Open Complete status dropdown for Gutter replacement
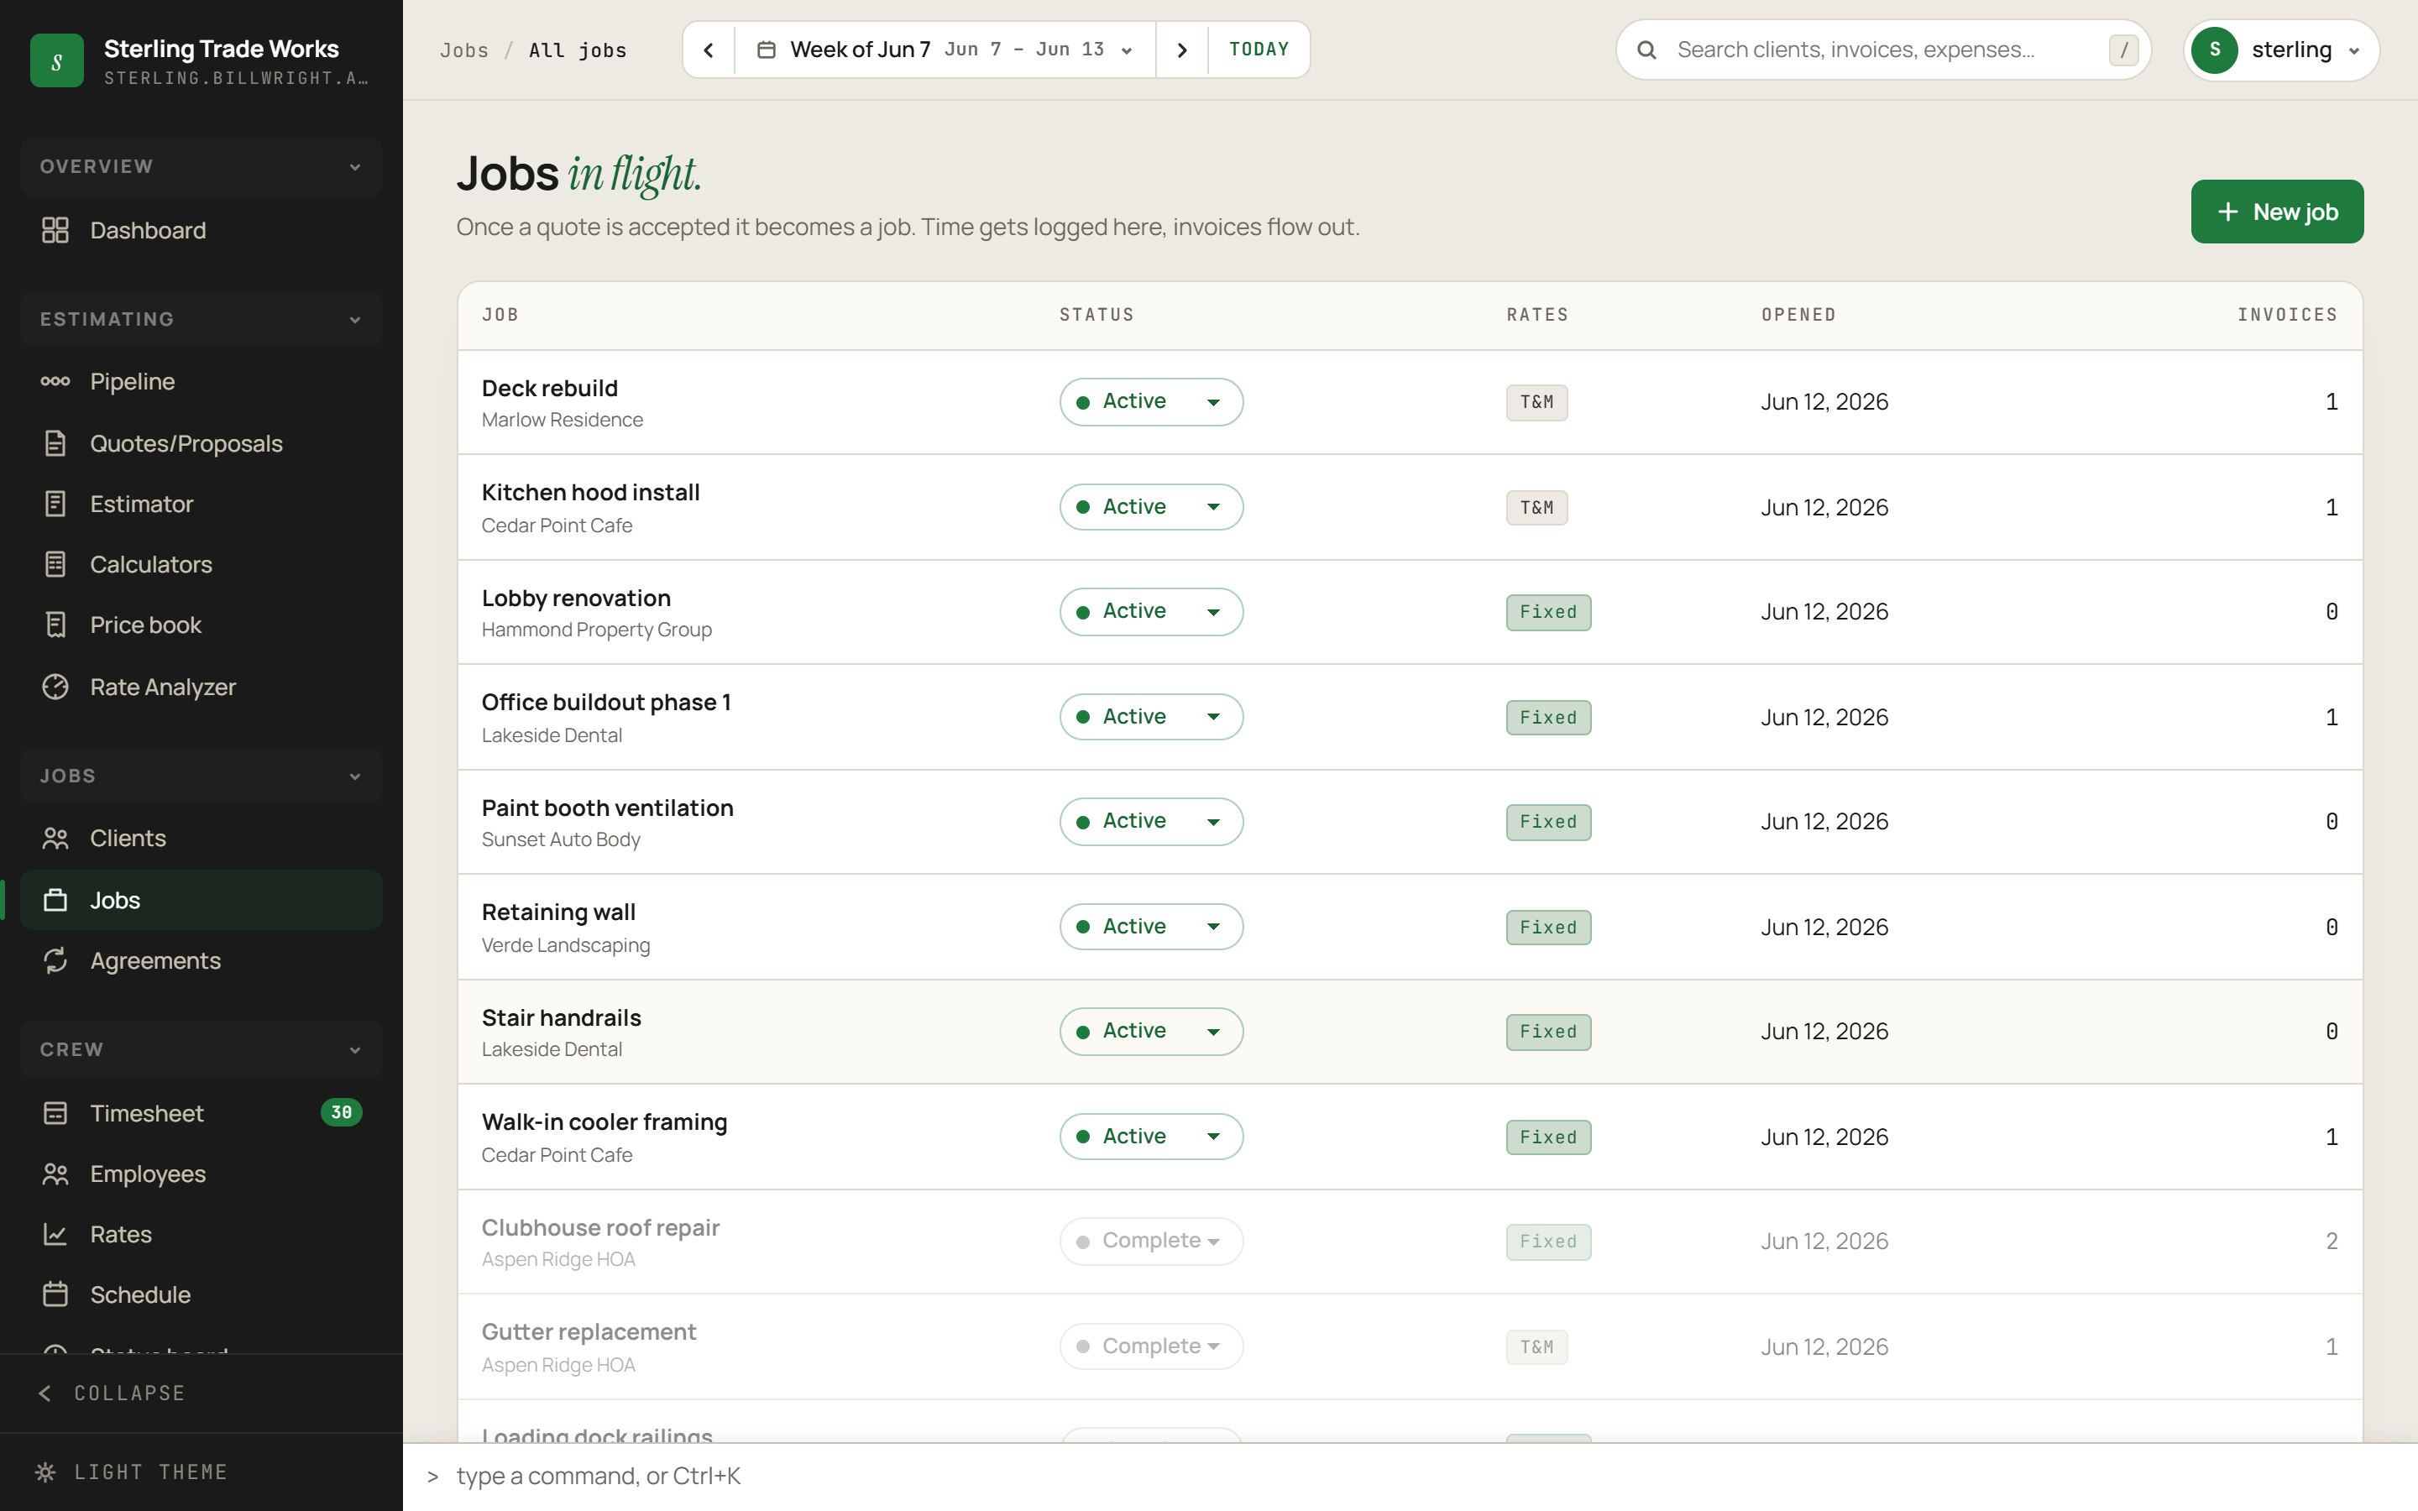The image size is (2418, 1511). [1151, 1346]
